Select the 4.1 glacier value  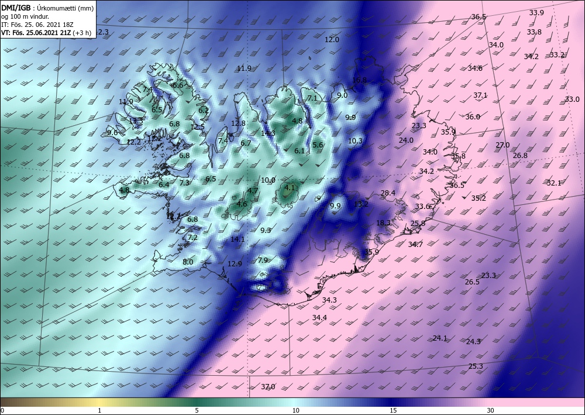point(290,188)
